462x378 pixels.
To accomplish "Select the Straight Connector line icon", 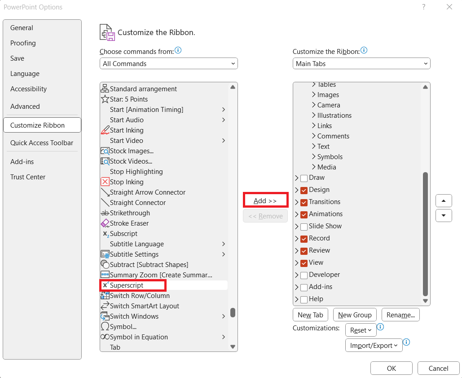I will (x=105, y=203).
